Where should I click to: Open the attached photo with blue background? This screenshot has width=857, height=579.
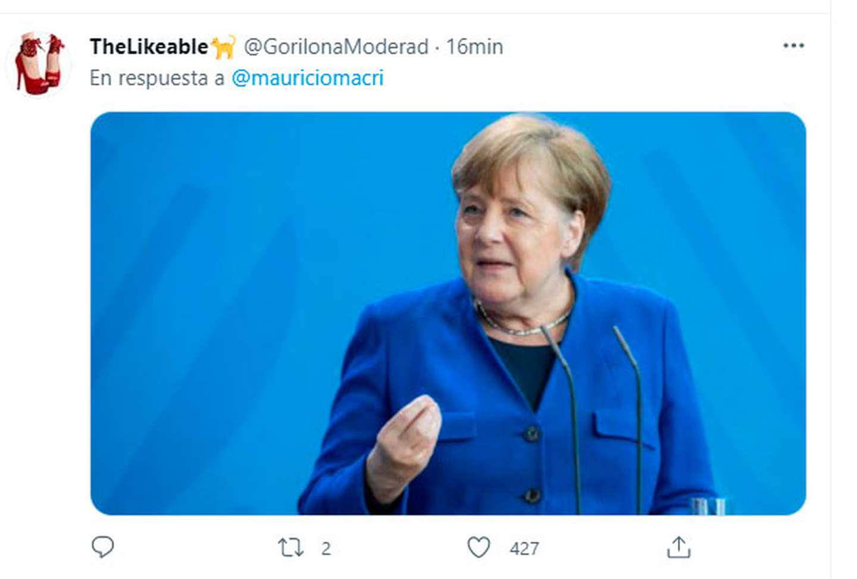pyautogui.click(x=238, y=298)
